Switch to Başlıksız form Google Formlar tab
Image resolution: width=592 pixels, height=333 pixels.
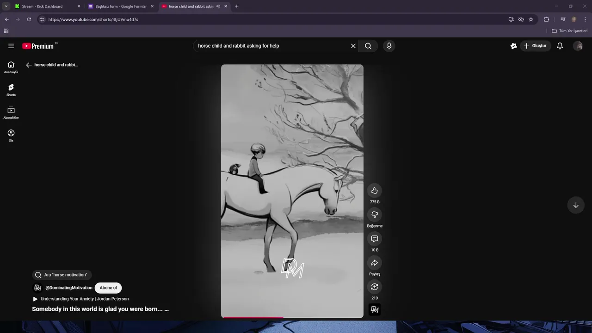coord(121,6)
